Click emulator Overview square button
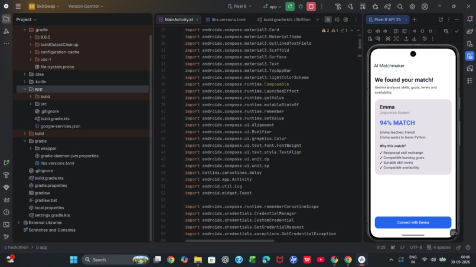Image resolution: width=476 pixels, height=267 pixels. (x=430, y=31)
